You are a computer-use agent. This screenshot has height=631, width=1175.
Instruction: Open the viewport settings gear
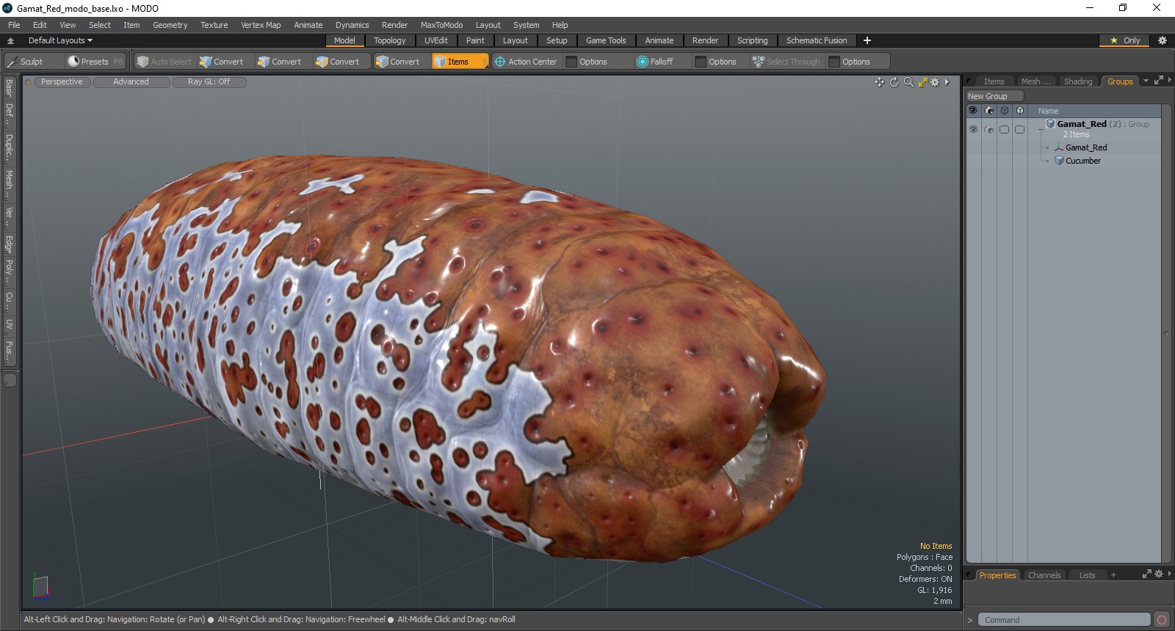click(x=935, y=82)
